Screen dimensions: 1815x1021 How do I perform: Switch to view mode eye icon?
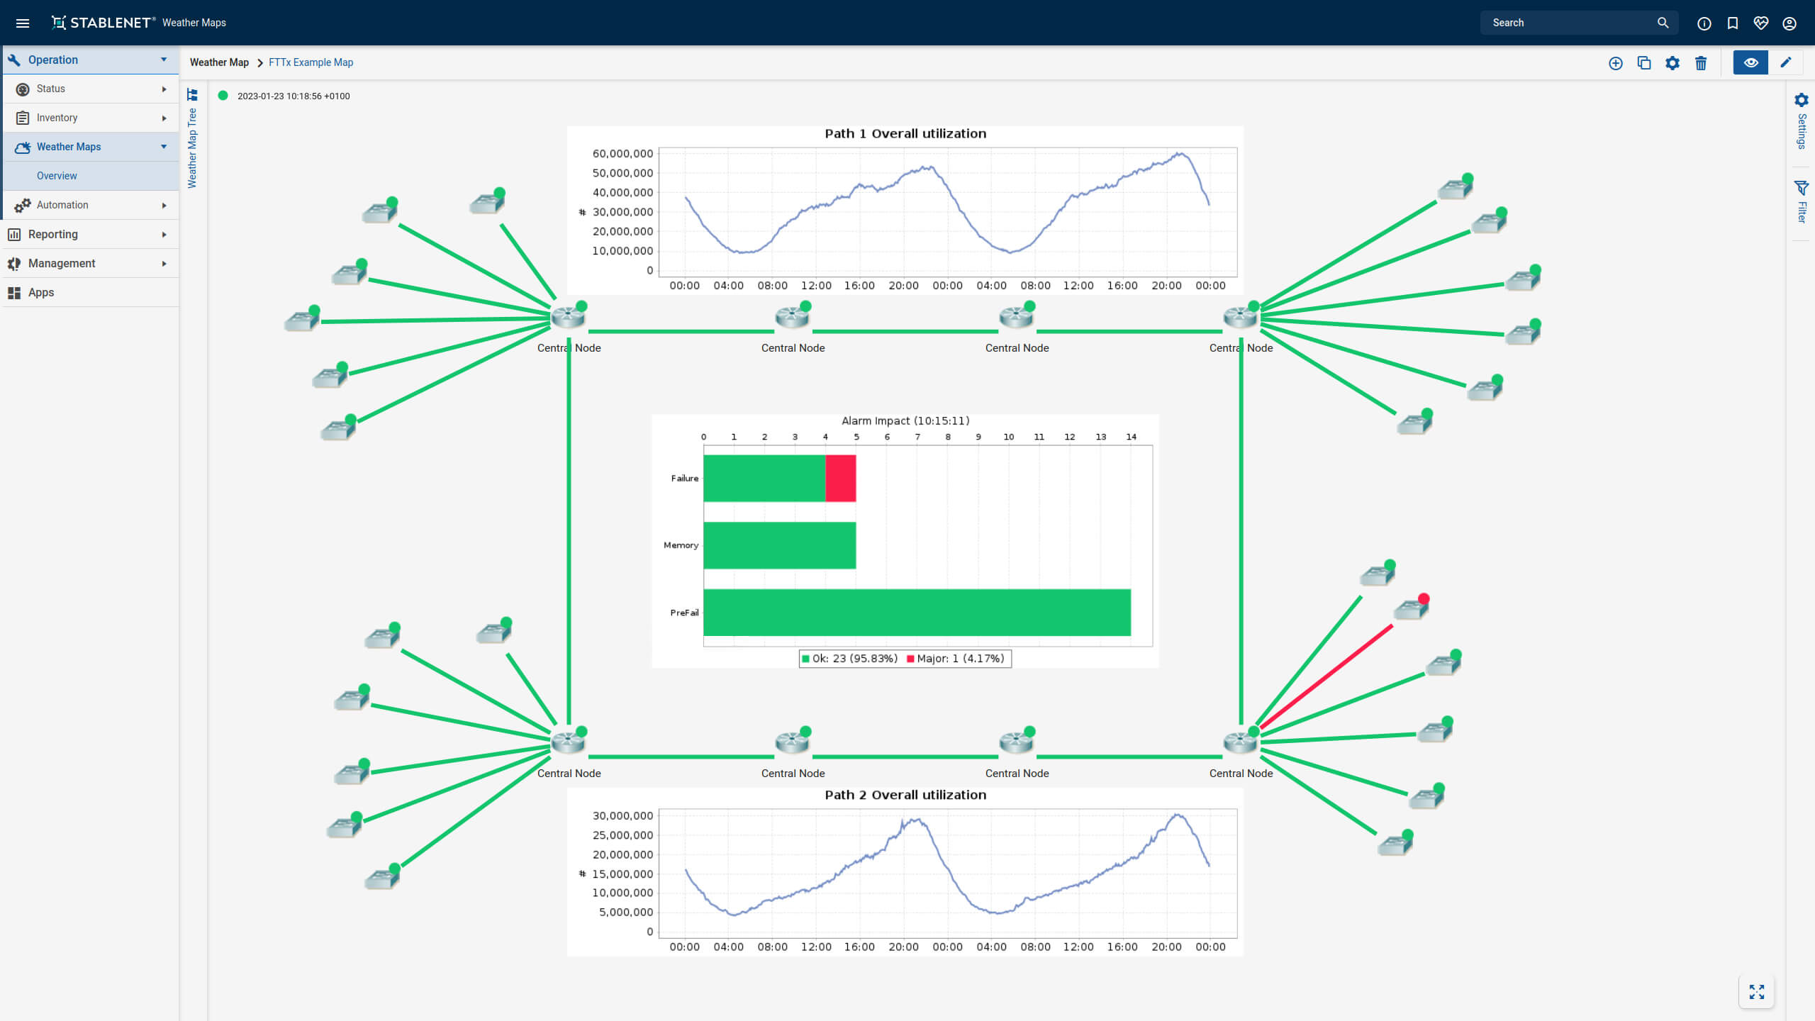click(1750, 62)
